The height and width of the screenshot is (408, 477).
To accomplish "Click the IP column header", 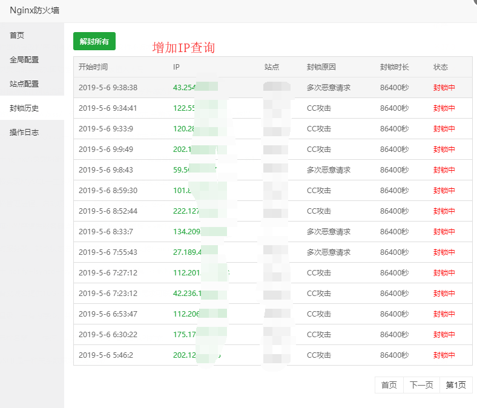I will click(176, 67).
